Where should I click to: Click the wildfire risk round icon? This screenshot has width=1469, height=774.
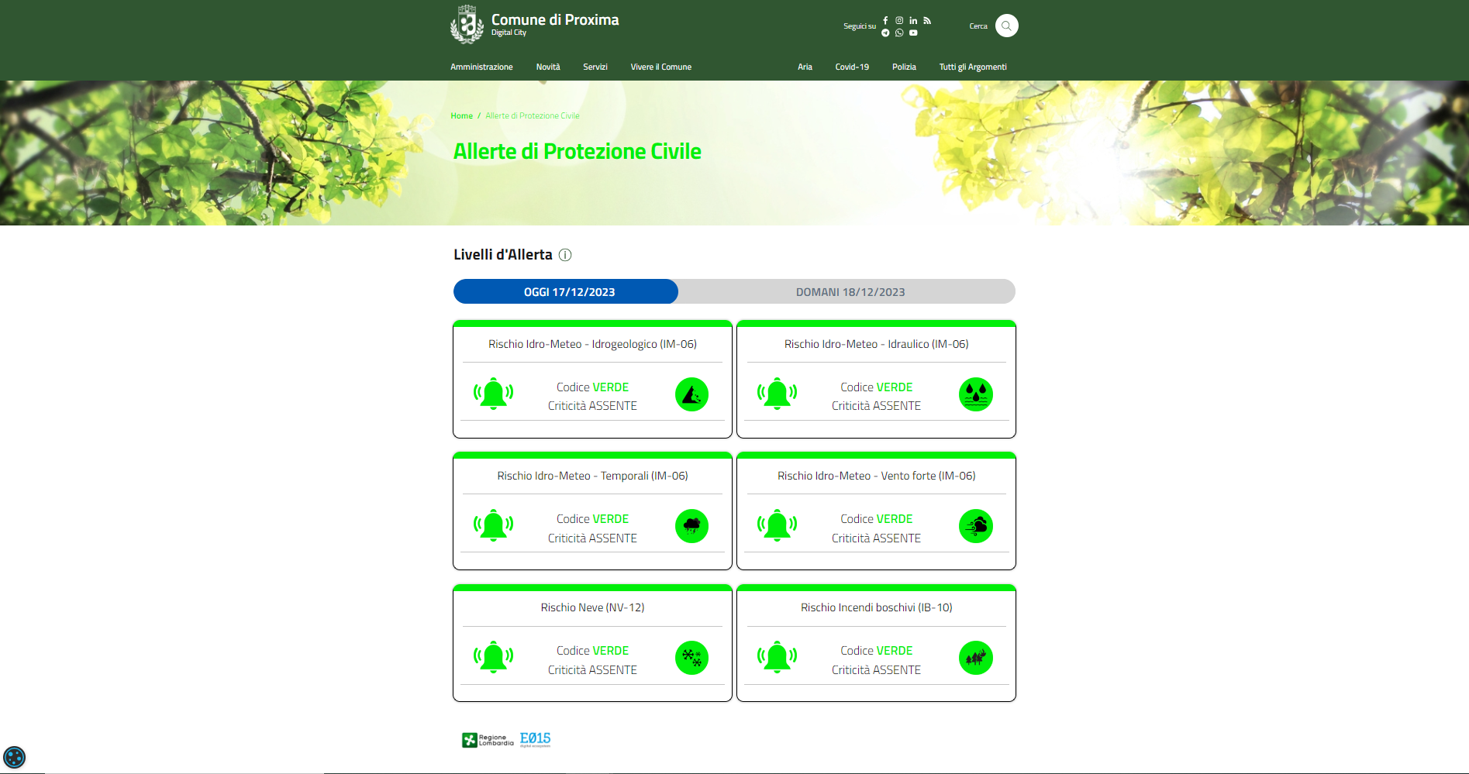(975, 658)
